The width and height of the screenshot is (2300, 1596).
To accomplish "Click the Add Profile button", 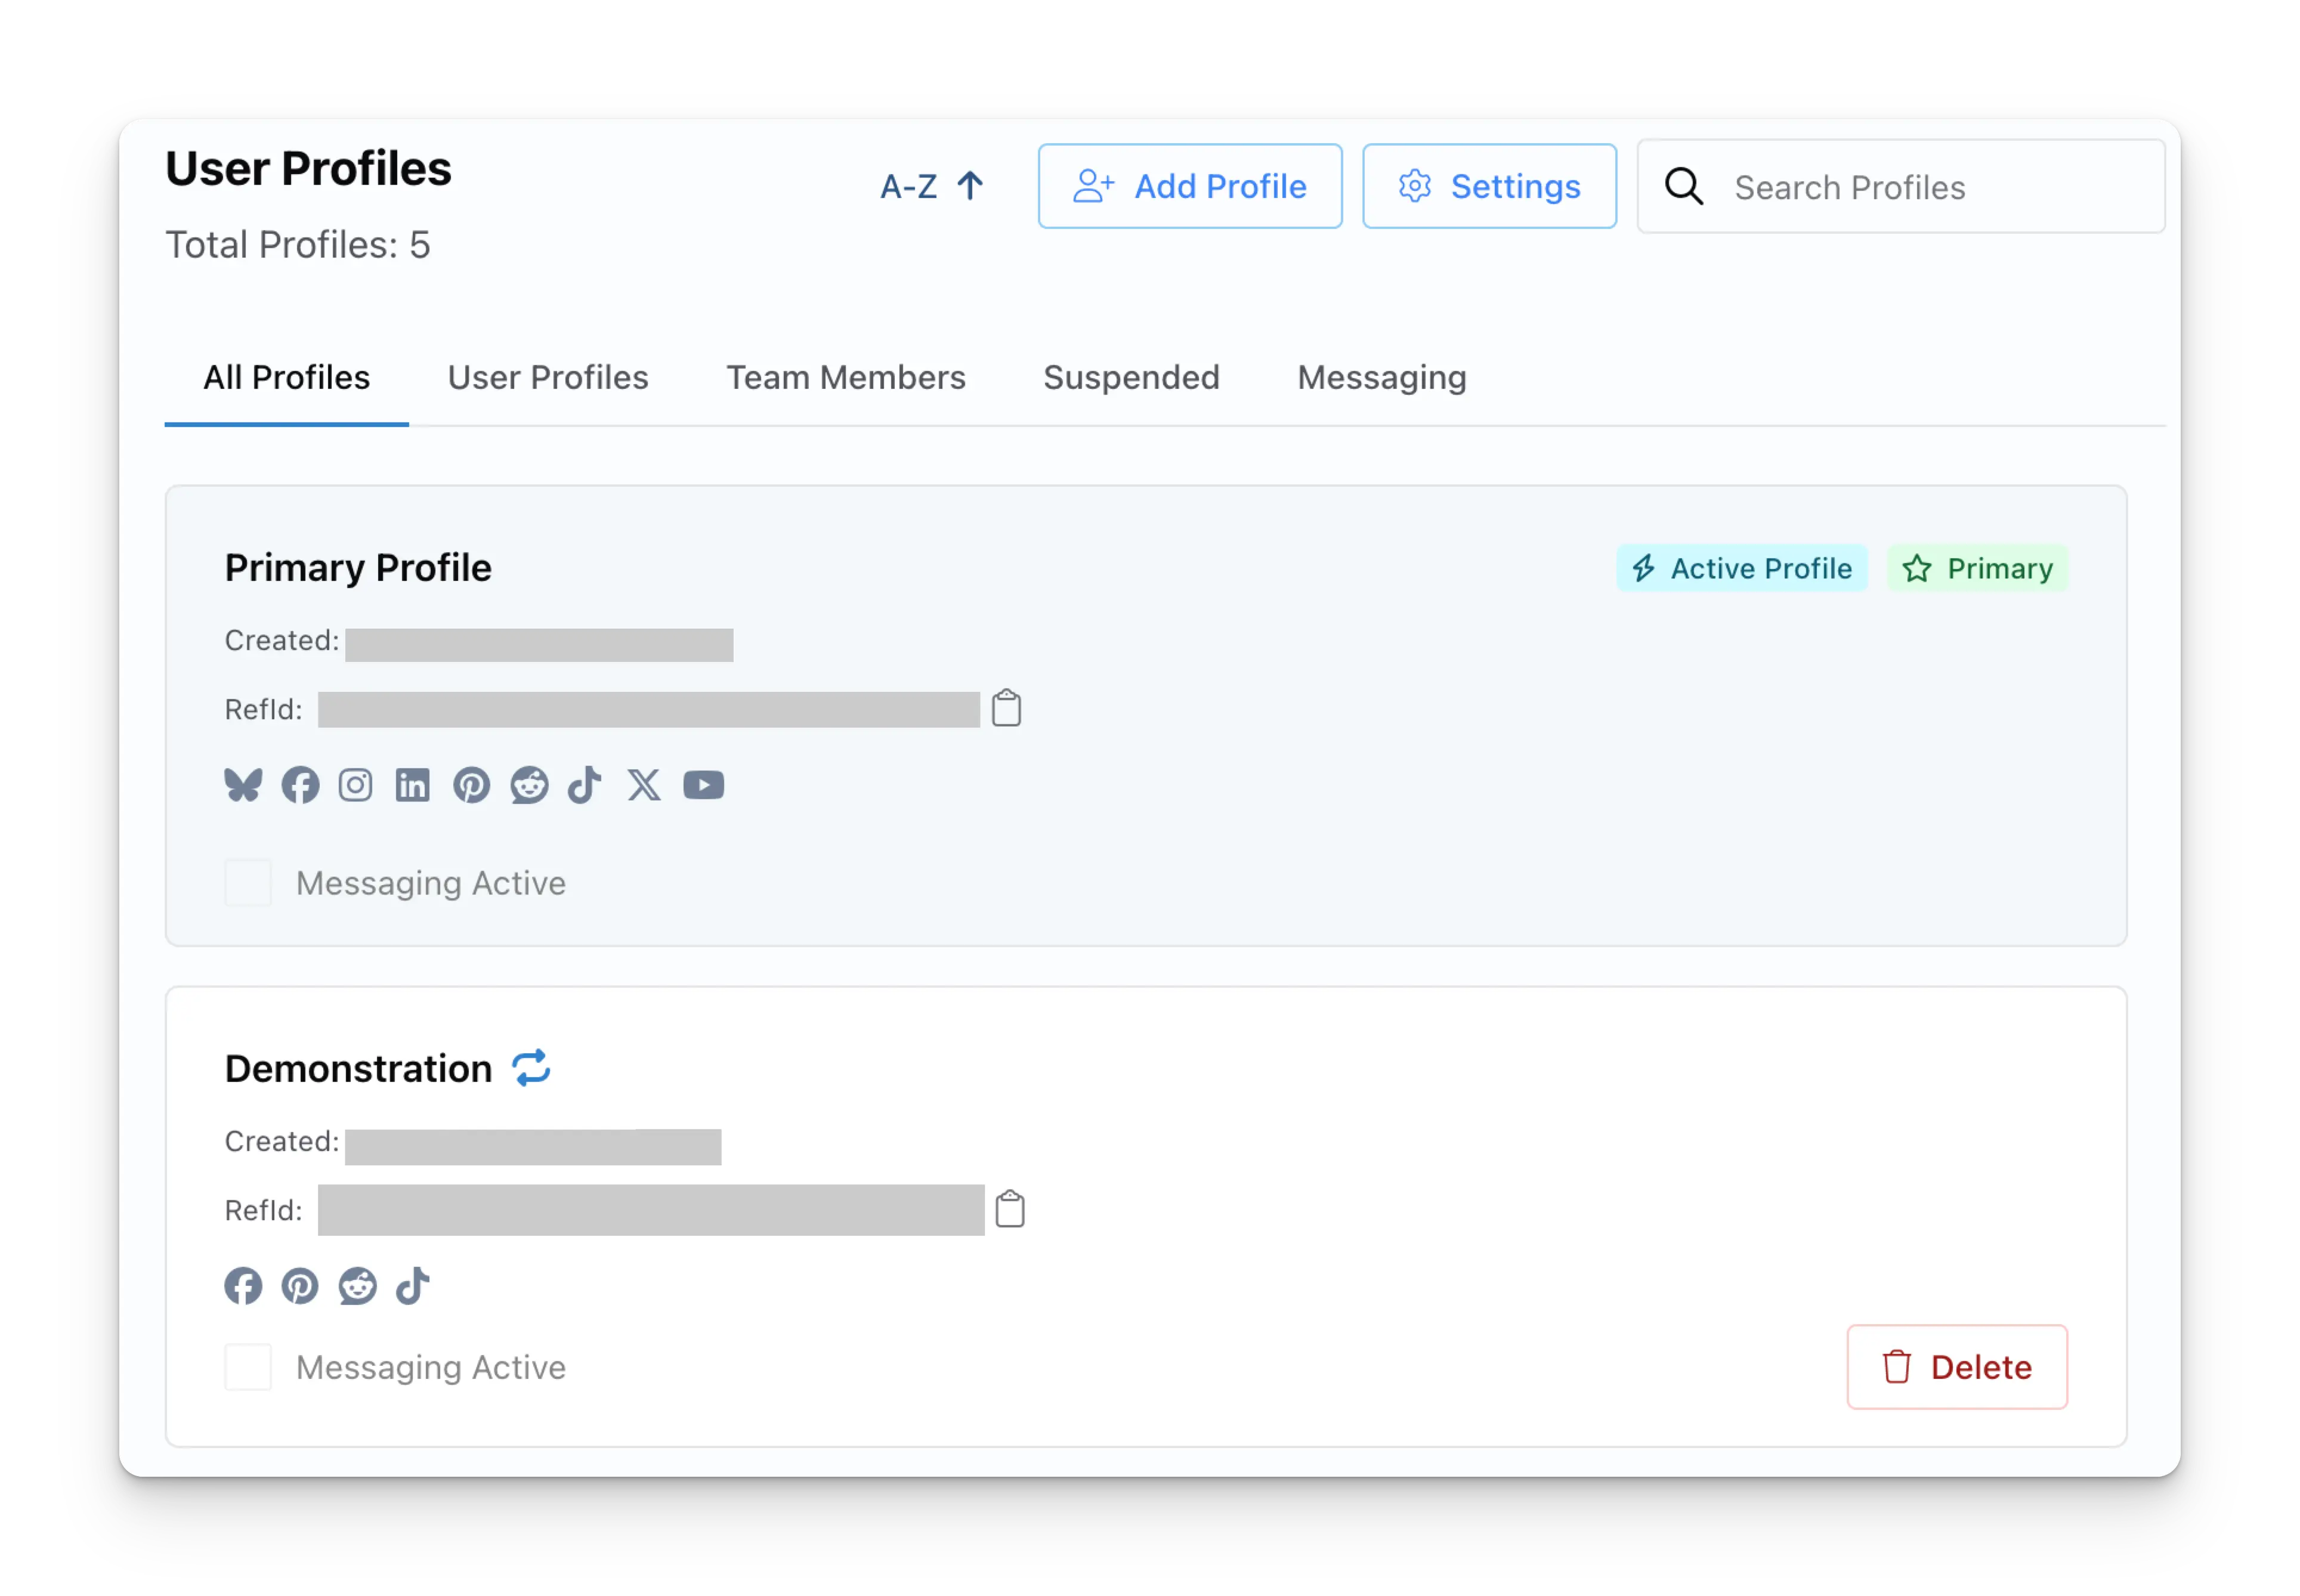I will pyautogui.click(x=1190, y=186).
